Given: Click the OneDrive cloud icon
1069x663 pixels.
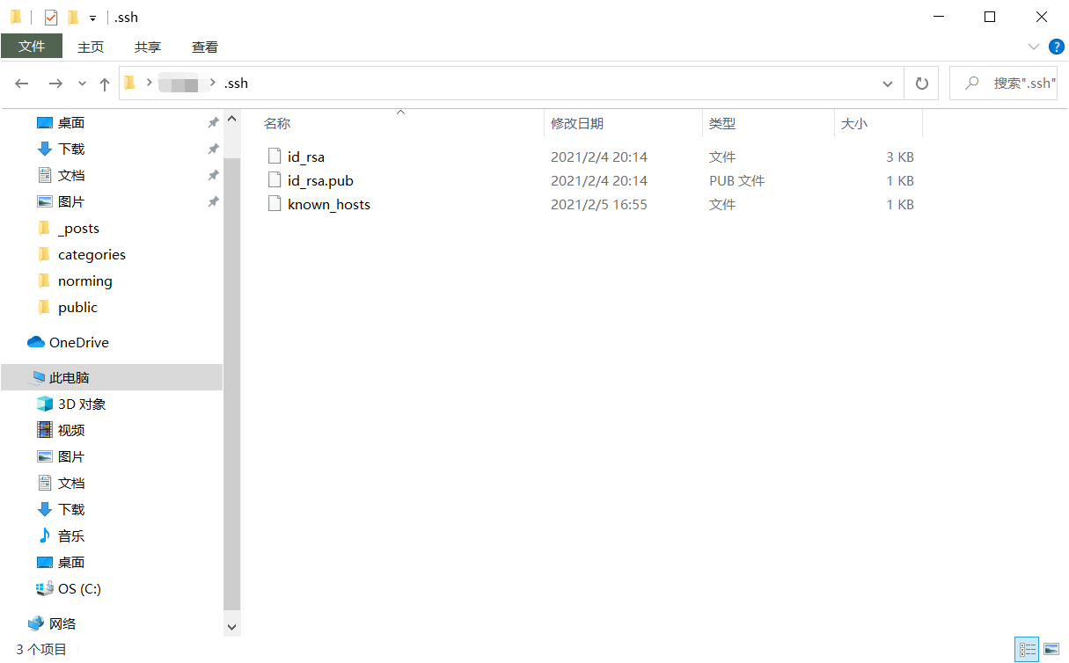Looking at the screenshot, I should coord(35,342).
